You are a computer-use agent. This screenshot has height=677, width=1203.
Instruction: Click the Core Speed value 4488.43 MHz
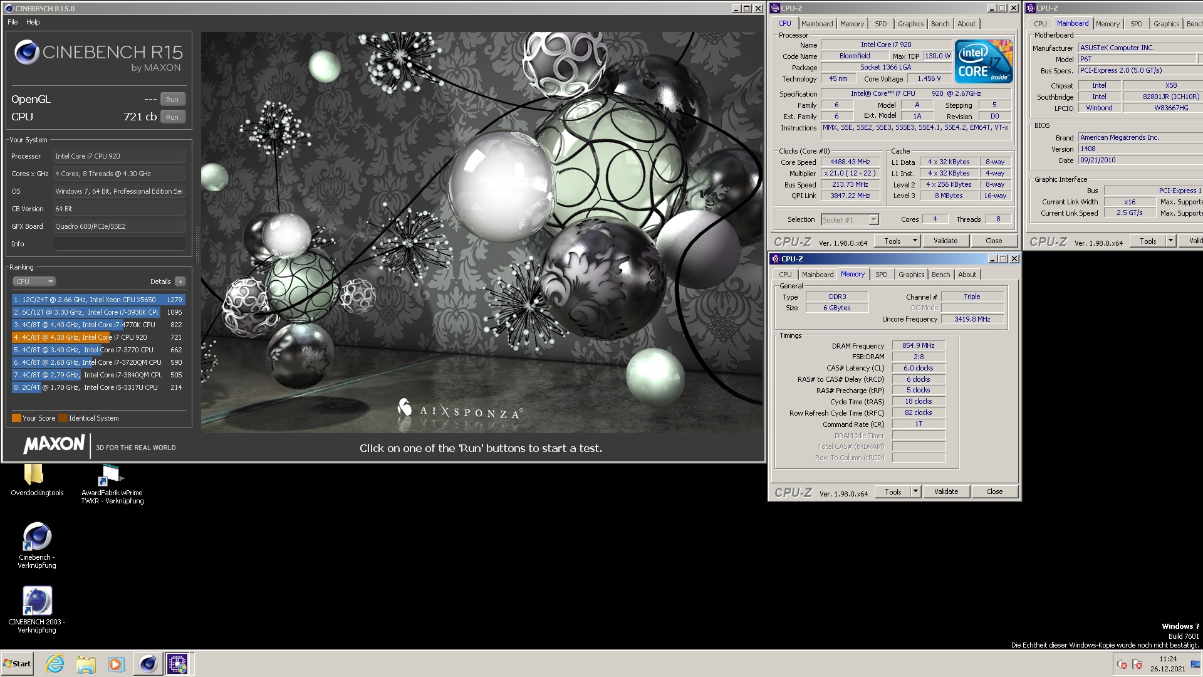coord(850,162)
